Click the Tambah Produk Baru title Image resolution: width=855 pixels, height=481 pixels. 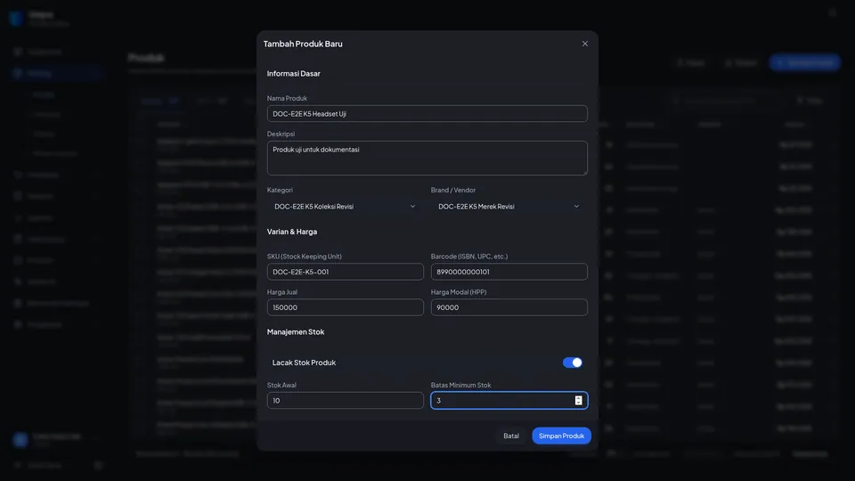pyautogui.click(x=303, y=44)
